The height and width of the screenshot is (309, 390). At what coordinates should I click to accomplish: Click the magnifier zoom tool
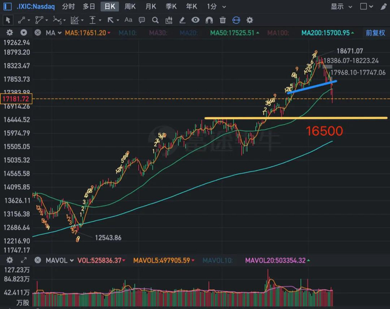[x=155, y=20]
